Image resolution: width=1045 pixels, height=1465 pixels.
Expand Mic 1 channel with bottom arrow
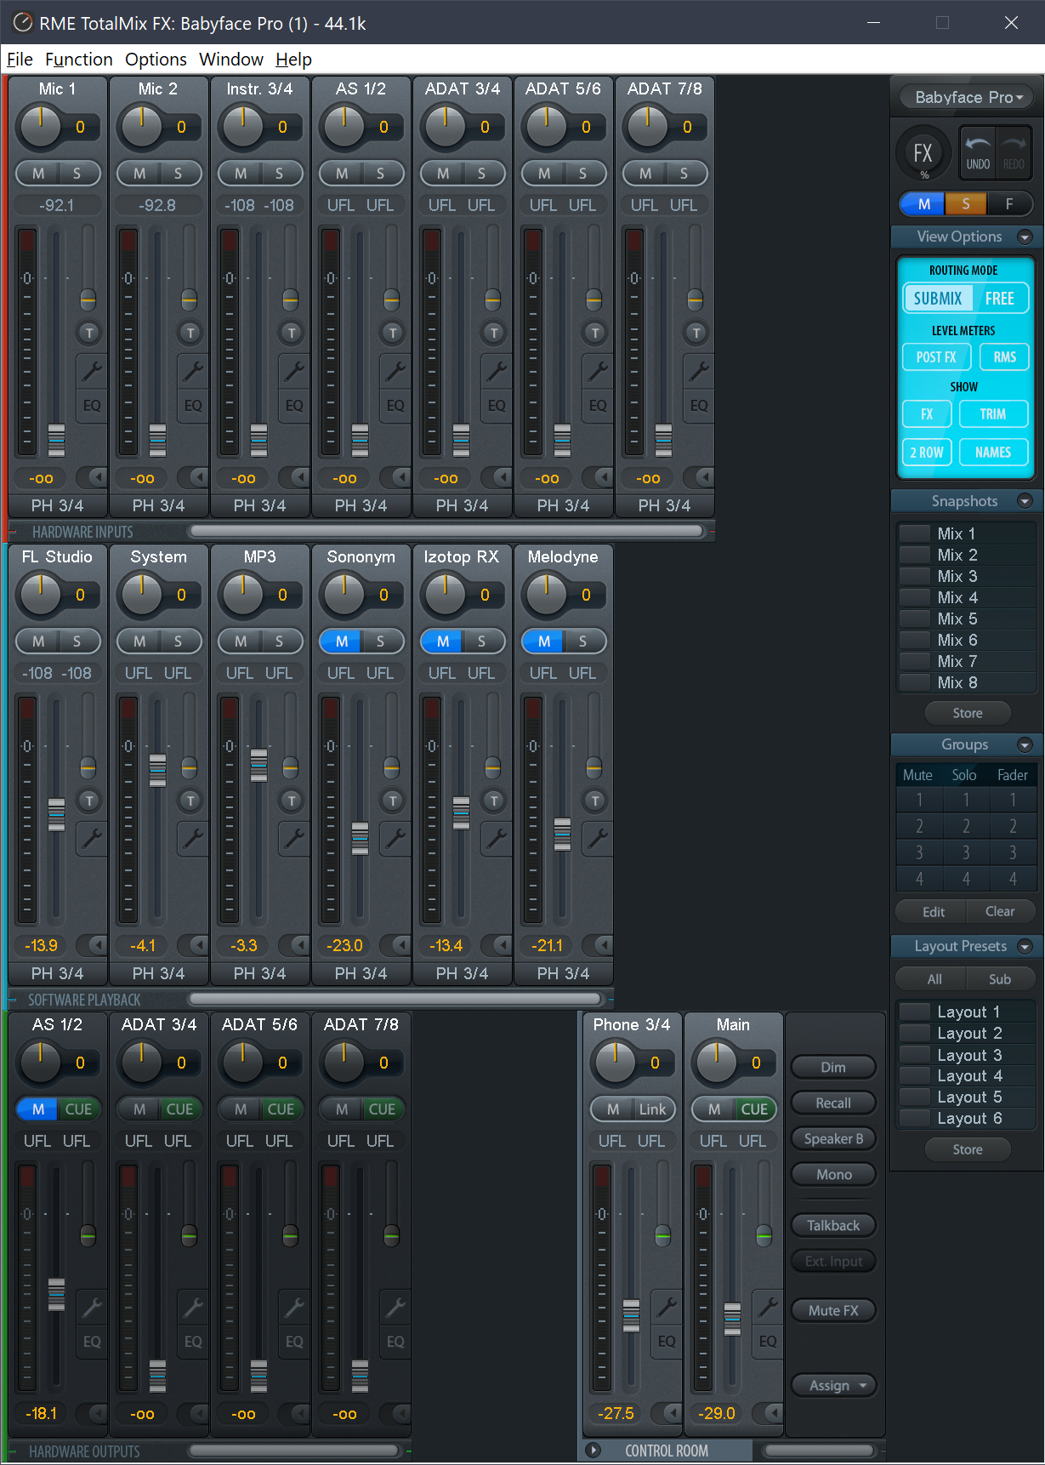[92, 477]
